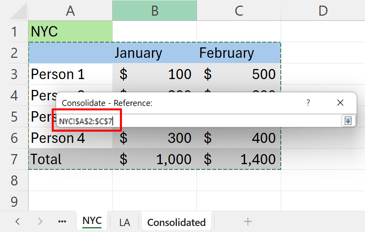Go to next sheet tab arrow
The image size is (365, 232).
click(x=40, y=221)
